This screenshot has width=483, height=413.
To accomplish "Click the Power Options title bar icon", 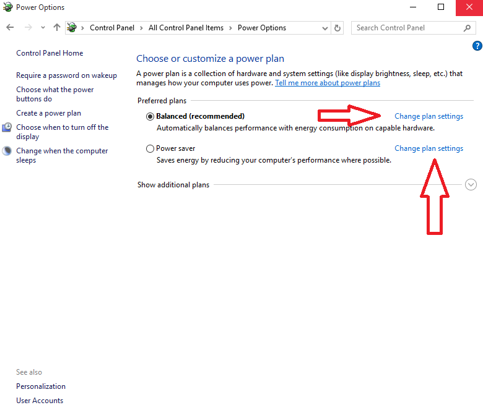I will click(7, 7).
